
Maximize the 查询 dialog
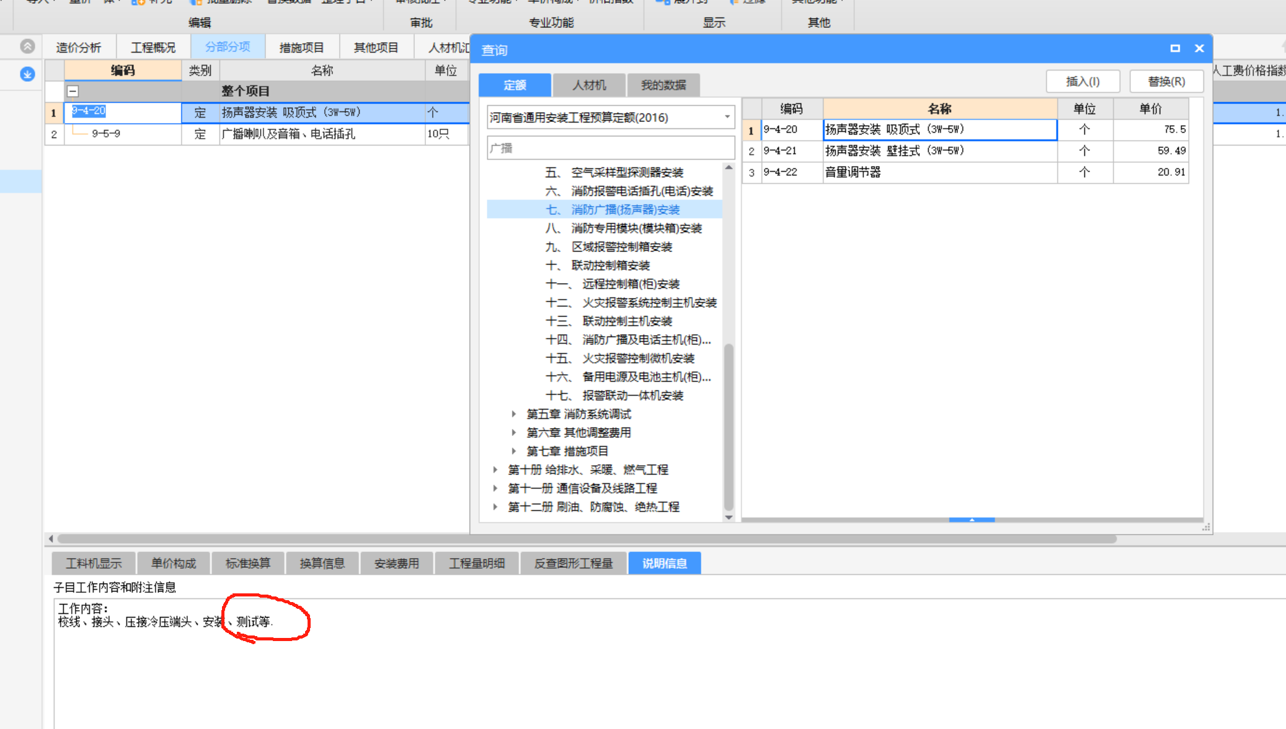[1175, 48]
